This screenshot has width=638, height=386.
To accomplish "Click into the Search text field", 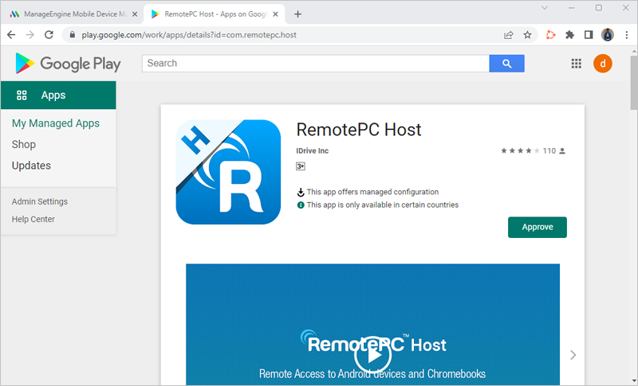I will [x=315, y=64].
